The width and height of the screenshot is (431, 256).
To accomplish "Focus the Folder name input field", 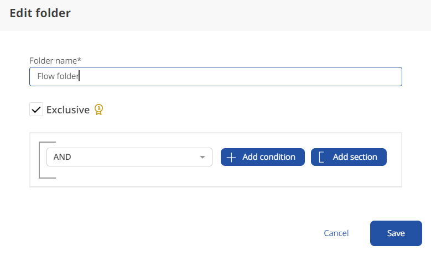I will tap(238, 77).
